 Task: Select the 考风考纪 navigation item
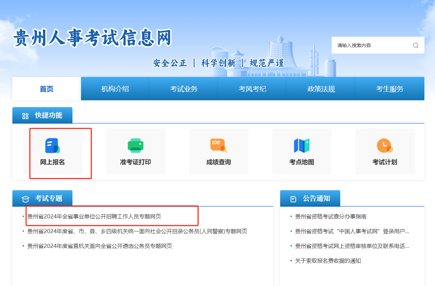click(252, 89)
